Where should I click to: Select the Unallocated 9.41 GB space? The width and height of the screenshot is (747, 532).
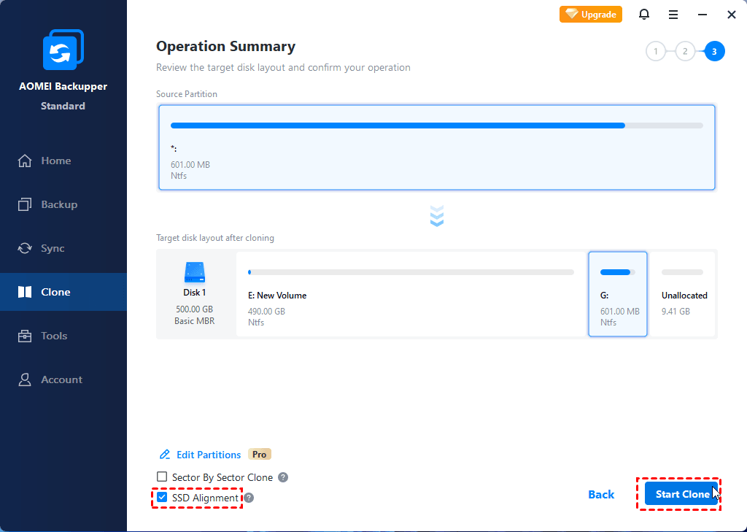pyautogui.click(x=683, y=294)
